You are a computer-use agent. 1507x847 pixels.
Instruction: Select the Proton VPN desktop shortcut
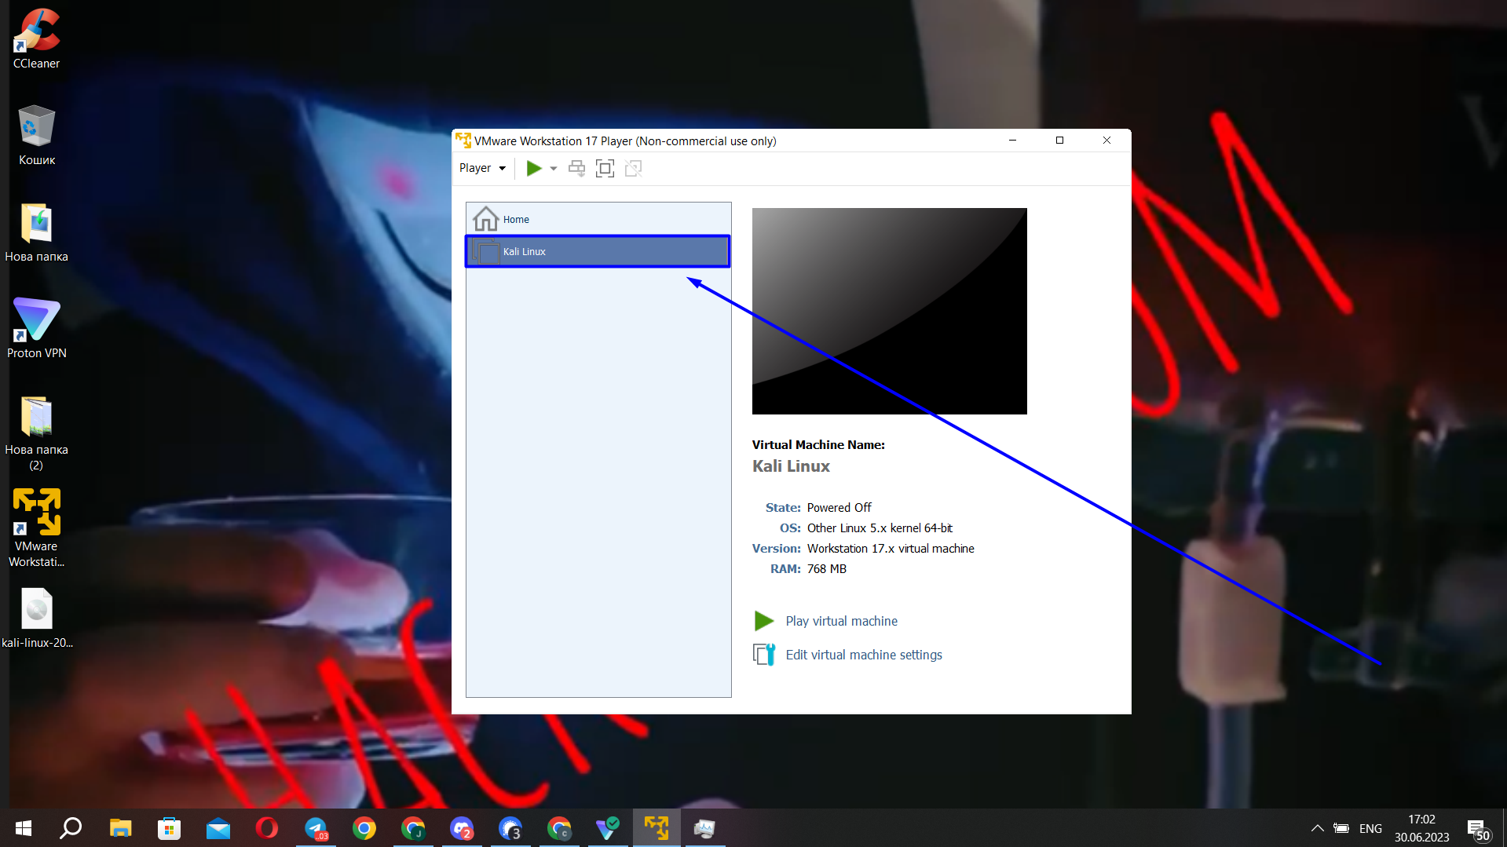tap(36, 329)
